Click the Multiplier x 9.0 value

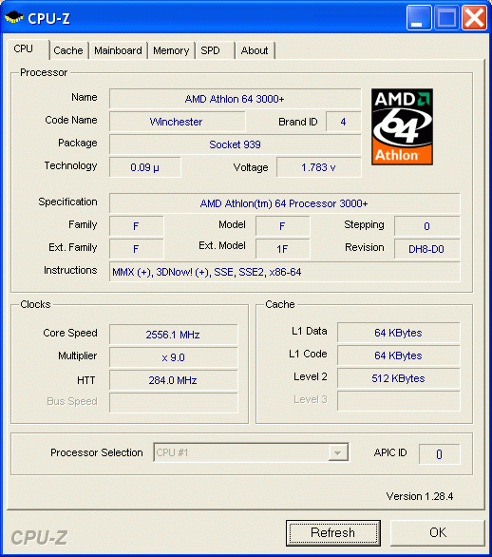173,357
